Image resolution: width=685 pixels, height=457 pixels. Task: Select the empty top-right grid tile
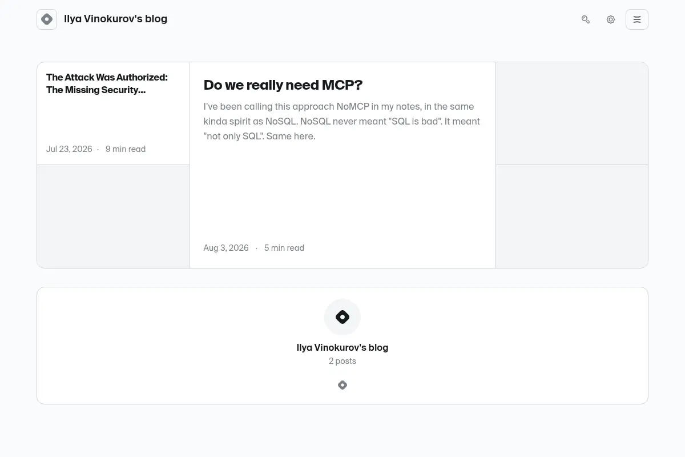pyautogui.click(x=572, y=114)
